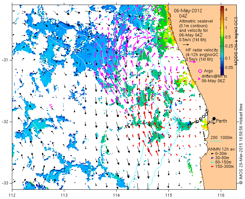Image resolution: width=245 pixels, height=199 pixels.
Task: Click the 'Argo' legend label
Action: 208,71
